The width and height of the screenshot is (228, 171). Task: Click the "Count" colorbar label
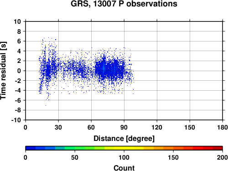pyautogui.click(x=124, y=168)
